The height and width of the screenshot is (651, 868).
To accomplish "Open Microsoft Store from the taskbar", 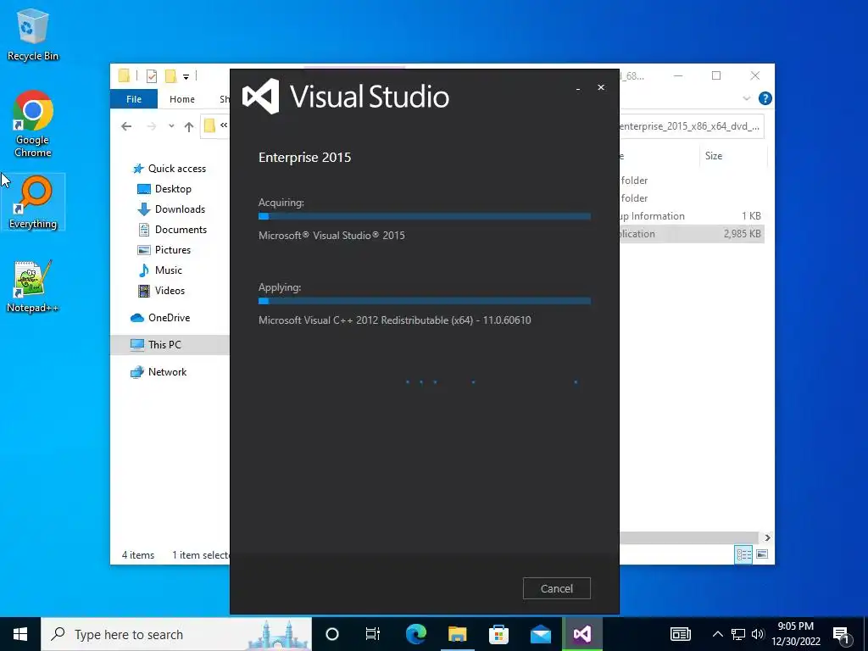I will 498,634.
